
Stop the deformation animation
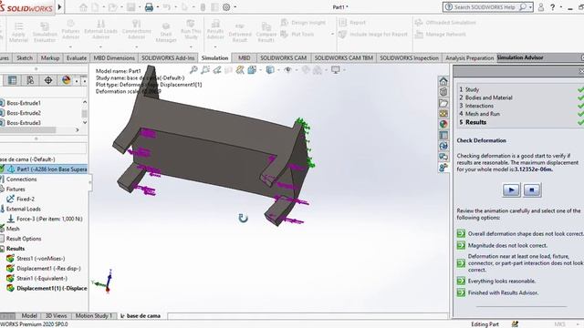532,190
